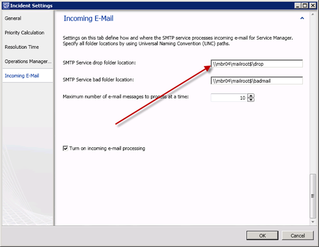Image resolution: width=319 pixels, height=247 pixels.
Task: Collapse the Incoming E-Mail section chevron
Action: tap(301, 18)
